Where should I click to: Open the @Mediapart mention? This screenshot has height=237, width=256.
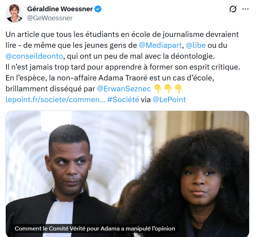(x=160, y=45)
